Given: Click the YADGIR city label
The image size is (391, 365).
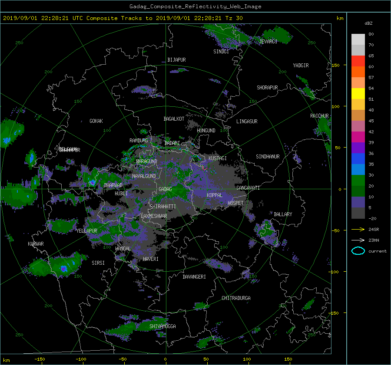Looking at the screenshot, I should click(x=301, y=66).
